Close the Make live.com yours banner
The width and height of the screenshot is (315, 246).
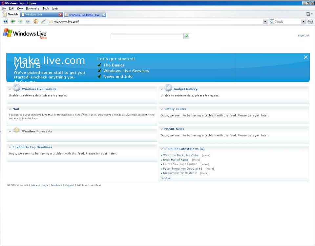pyautogui.click(x=305, y=57)
